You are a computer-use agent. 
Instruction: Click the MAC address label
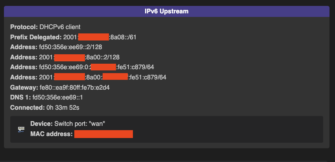52,134
